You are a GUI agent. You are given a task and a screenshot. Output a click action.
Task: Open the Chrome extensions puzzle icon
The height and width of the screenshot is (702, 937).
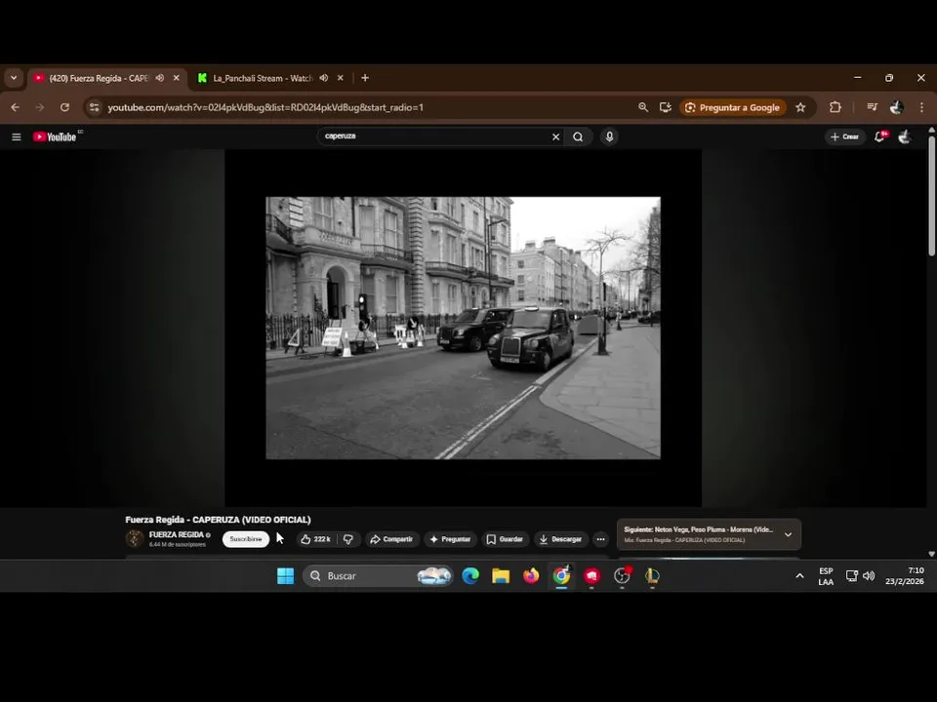[x=835, y=107]
